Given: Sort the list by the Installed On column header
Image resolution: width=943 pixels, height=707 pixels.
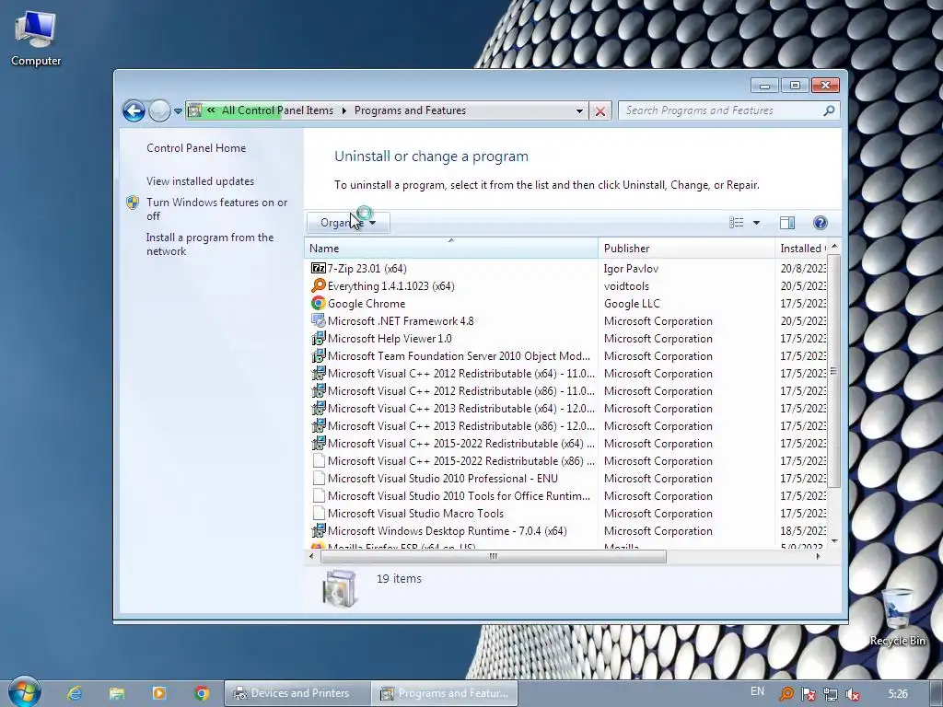Looking at the screenshot, I should 801,249.
